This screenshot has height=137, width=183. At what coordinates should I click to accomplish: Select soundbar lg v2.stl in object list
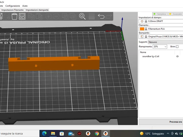click(x=151, y=57)
